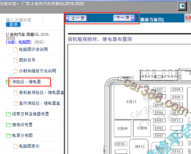Click folder icon beside 电源分布图
Image resolution: width=191 pixels, height=154 pixels.
[x=9, y=136]
